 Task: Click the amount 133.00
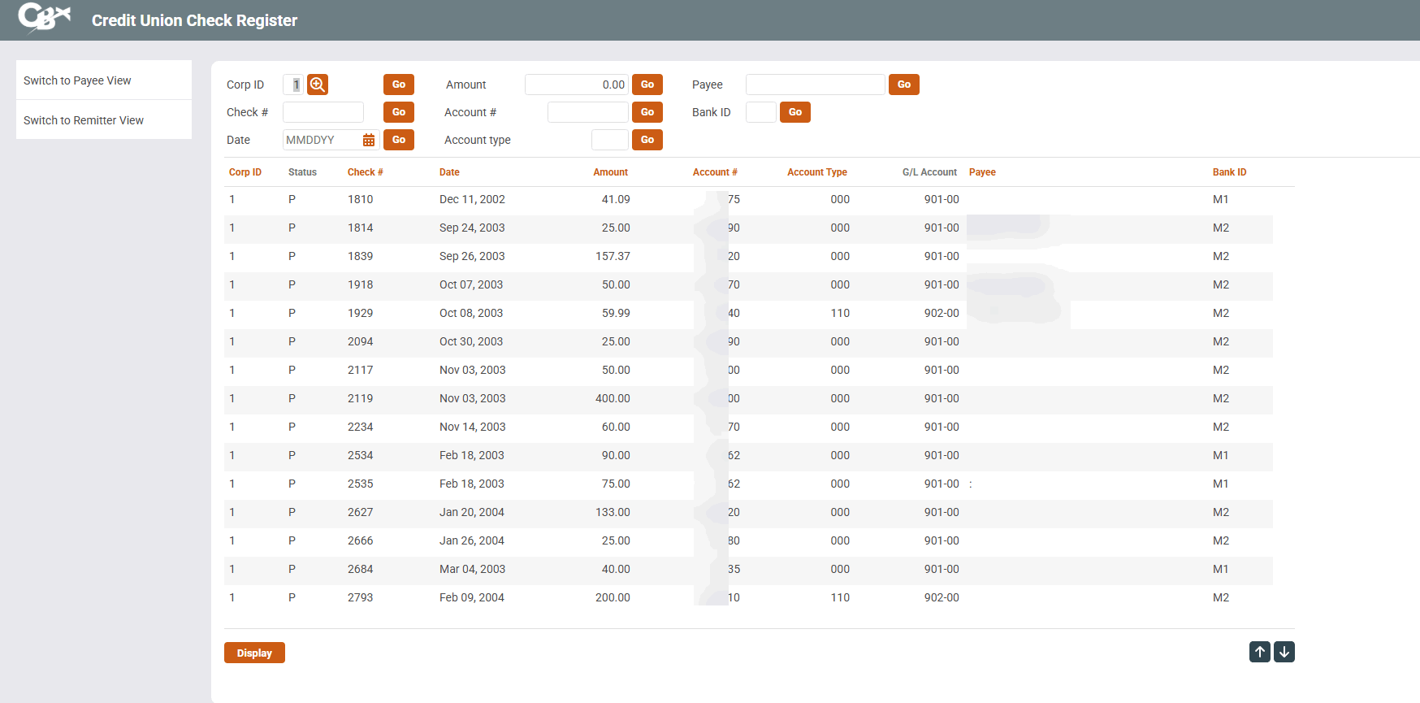[x=613, y=512]
